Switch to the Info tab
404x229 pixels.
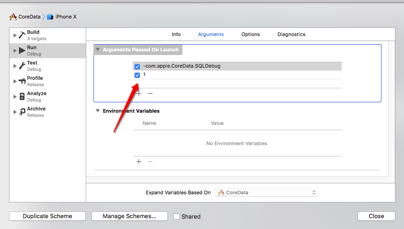click(x=176, y=34)
